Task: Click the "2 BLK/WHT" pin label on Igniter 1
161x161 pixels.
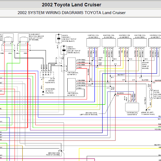Action: click(81, 85)
